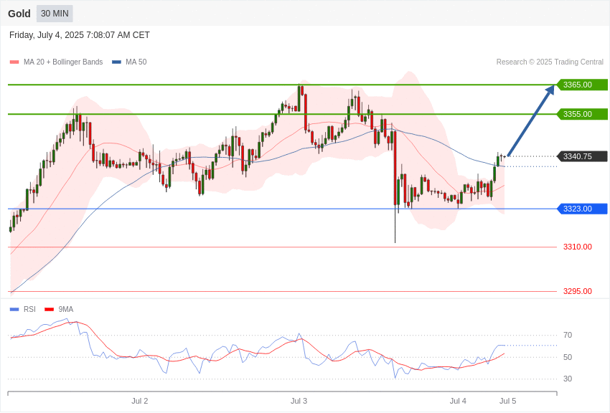Click the Jul 4 date axis label

(x=458, y=401)
